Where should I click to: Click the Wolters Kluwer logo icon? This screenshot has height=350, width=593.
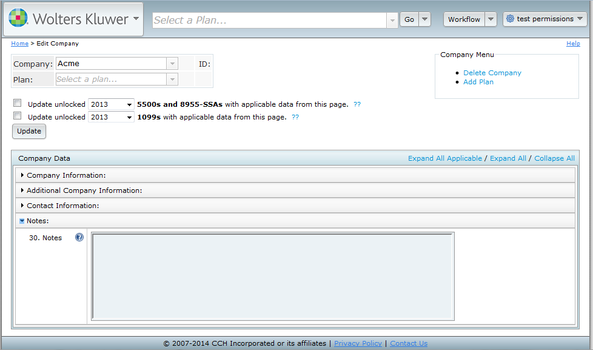click(18, 18)
